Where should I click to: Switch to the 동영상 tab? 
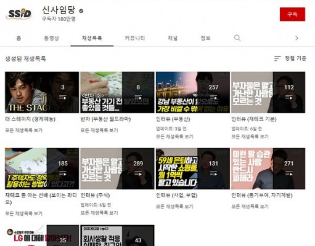click(51, 38)
